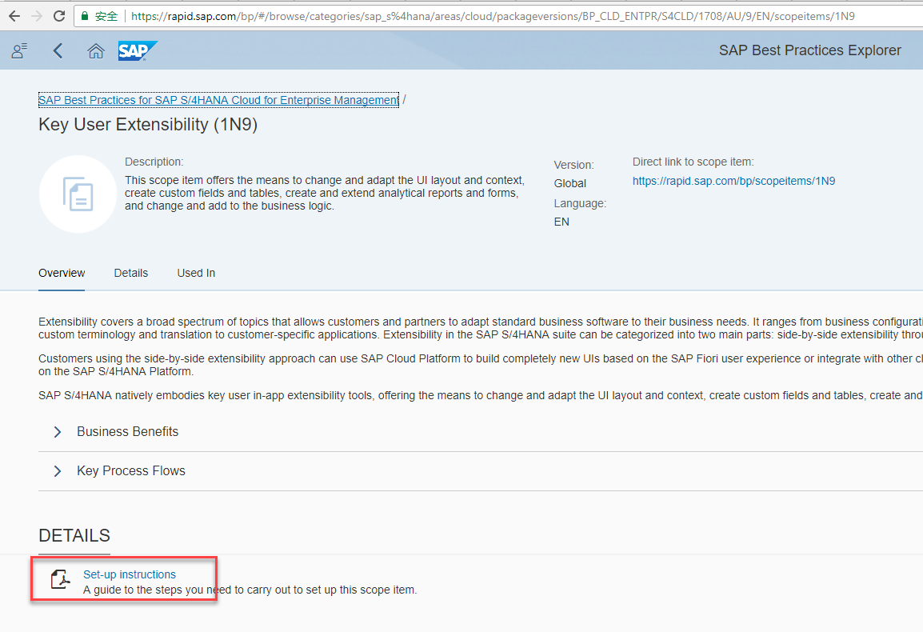
Task: Open the direct scope item link
Action: pyautogui.click(x=733, y=181)
